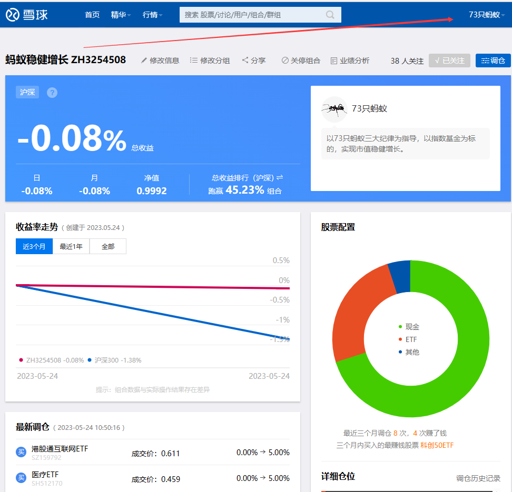Click the 调仓 rebalance button
This screenshot has height=492, width=512.
tap(493, 61)
